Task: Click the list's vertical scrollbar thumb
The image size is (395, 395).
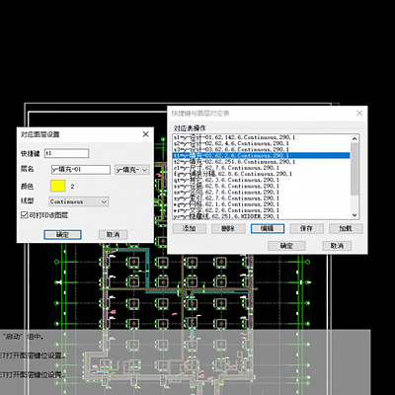Action: [355, 169]
